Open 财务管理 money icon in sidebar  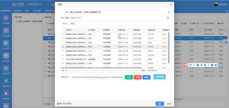6,68
